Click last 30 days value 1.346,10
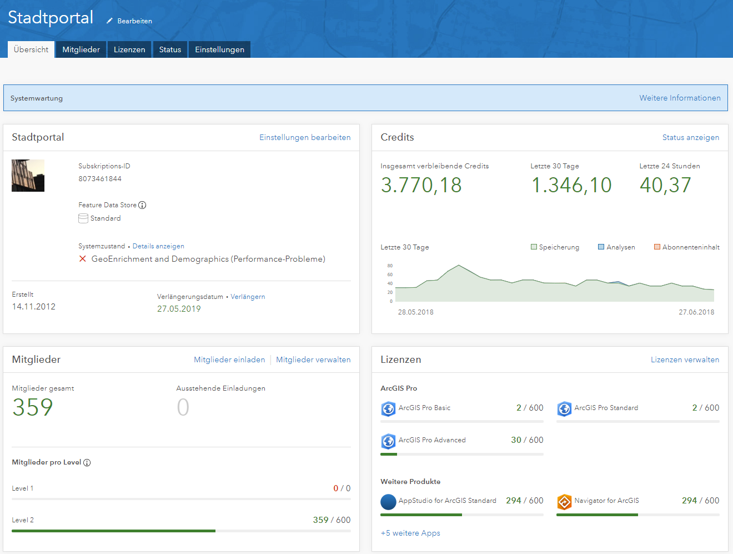 tap(571, 185)
